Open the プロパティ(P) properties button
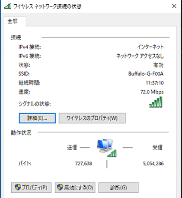Image resolution: width=182 pixels, height=198 pixels. click(x=32, y=188)
